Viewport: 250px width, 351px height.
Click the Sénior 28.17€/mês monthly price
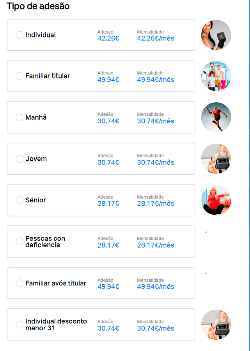156,204
